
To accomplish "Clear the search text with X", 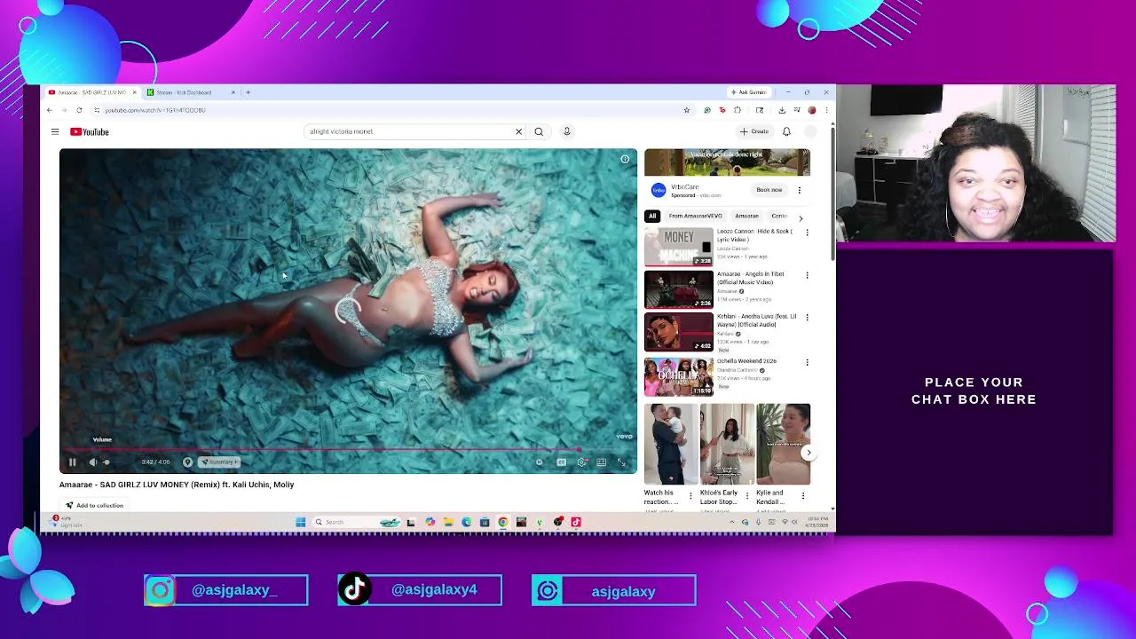I will 519,131.
